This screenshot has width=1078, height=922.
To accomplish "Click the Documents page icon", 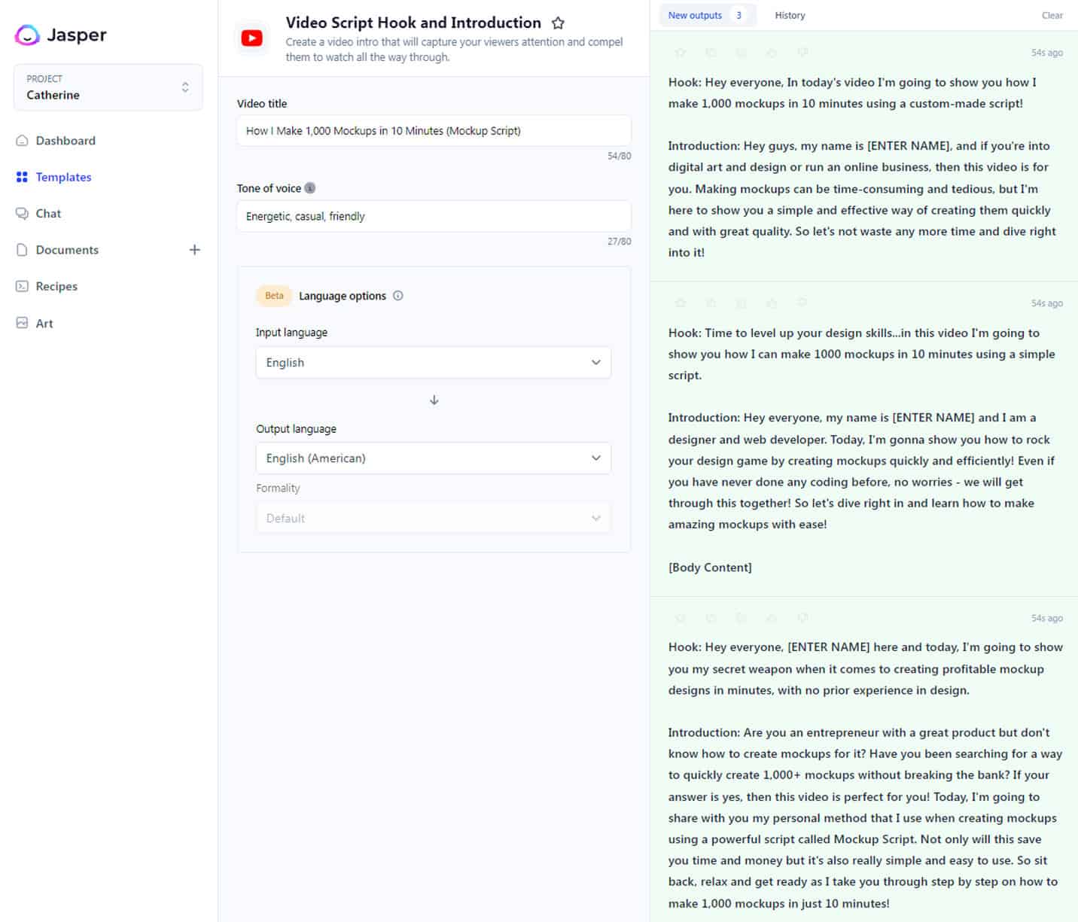I will (x=22, y=250).
